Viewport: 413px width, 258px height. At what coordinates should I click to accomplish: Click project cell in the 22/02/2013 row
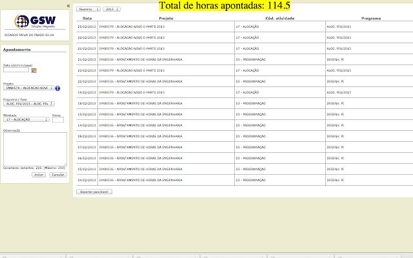click(166, 37)
